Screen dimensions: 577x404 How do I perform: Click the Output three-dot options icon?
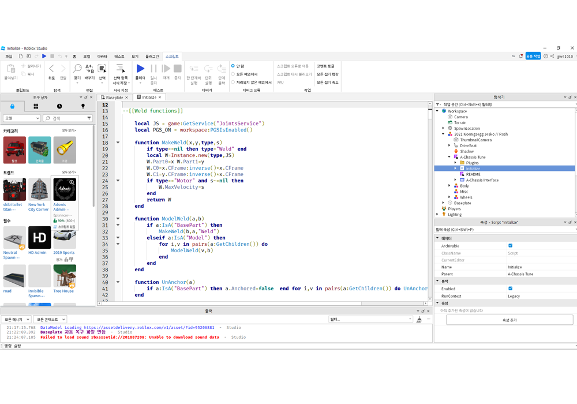428,319
